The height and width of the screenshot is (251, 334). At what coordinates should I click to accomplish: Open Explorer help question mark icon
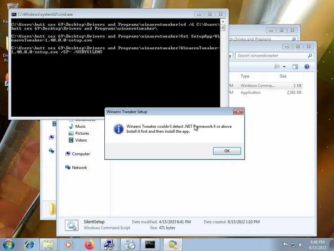click(307, 67)
